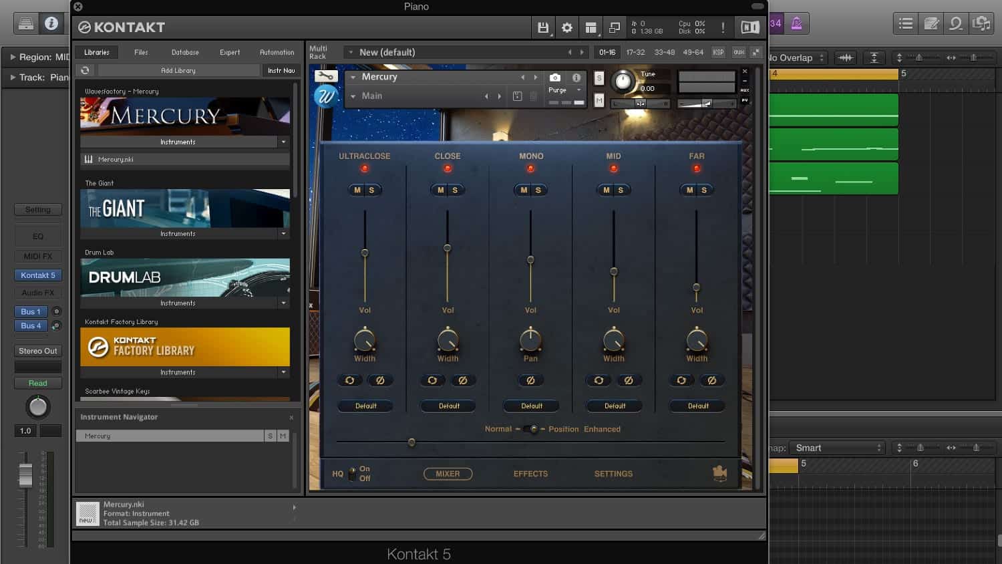Viewport: 1002px width, 564px height.
Task: Invert phase on the MID channel
Action: tap(629, 380)
